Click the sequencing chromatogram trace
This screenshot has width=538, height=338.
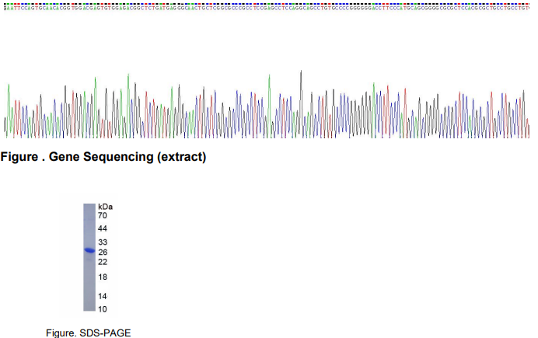(x=266, y=105)
